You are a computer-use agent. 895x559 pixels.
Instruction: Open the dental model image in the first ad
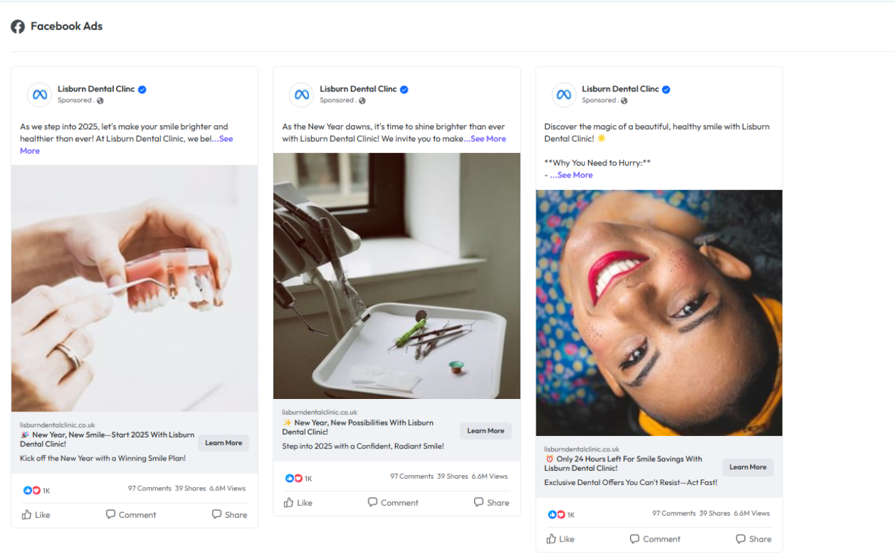pyautogui.click(x=134, y=289)
